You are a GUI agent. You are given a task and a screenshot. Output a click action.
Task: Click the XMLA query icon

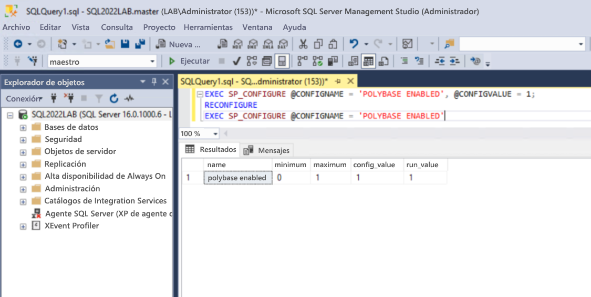[x=267, y=44]
